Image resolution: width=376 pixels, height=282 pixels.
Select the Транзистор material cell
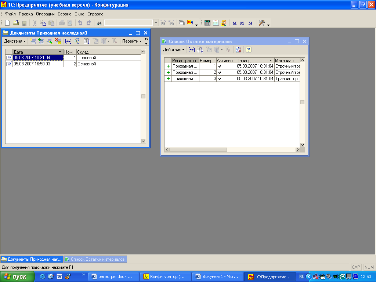287,79
